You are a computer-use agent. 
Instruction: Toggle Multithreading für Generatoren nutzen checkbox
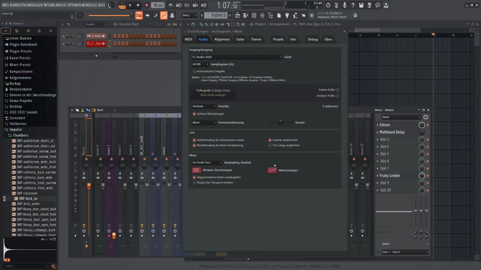pos(194,140)
